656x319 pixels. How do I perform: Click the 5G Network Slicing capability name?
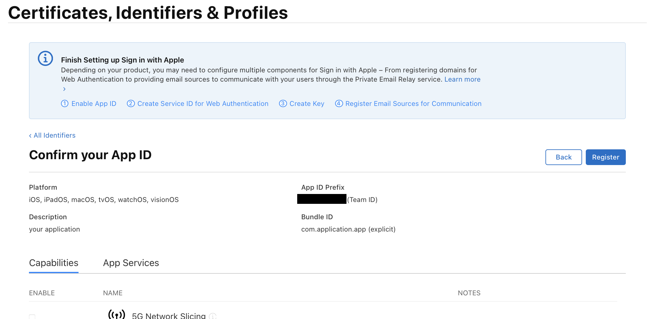point(168,316)
